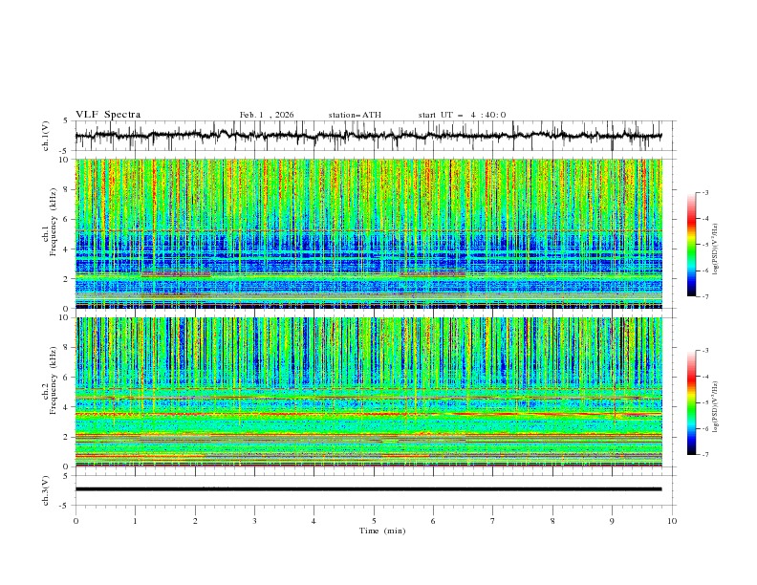Click the ch.1 spectrogram panel
Viewport: 757px width, 585px height.
(x=368, y=233)
